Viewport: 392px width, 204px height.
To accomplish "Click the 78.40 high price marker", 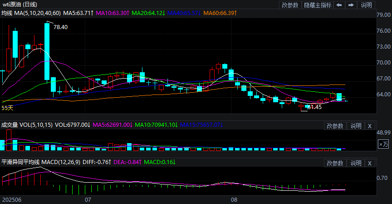I will [x=60, y=27].
